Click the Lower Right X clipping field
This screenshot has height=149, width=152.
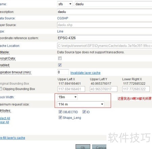coord(136,89)
